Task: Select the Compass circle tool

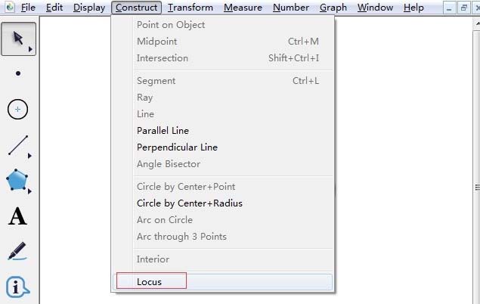Action: 18,110
